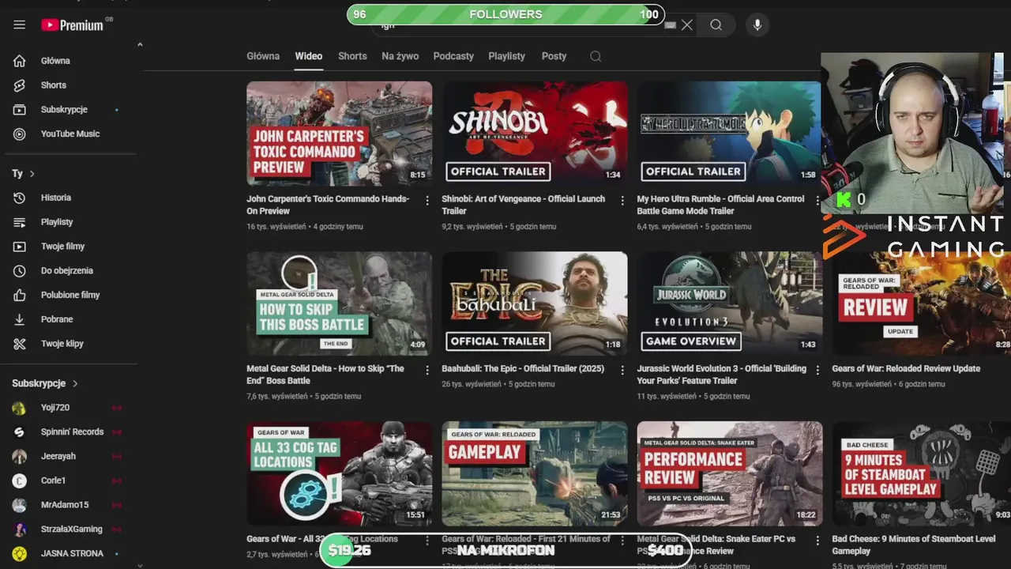Viewport: 1011px width, 569px height.
Task: Play the Gears of War Gameplay thumbnail
Action: [x=535, y=473]
